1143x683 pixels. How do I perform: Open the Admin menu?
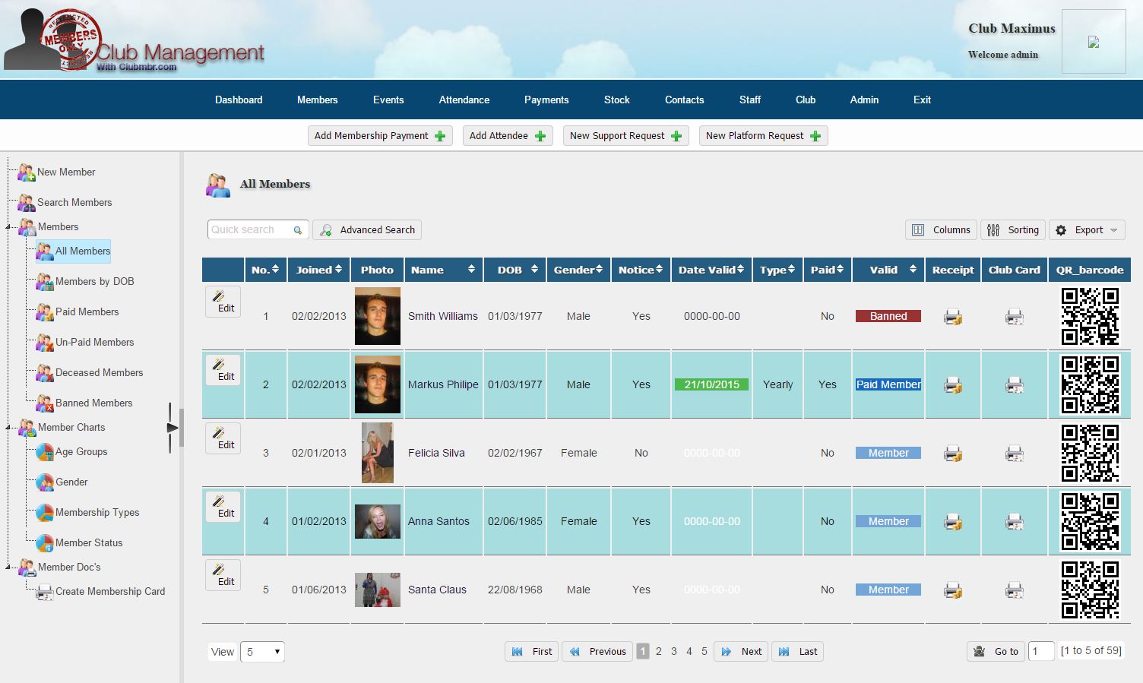[864, 100]
